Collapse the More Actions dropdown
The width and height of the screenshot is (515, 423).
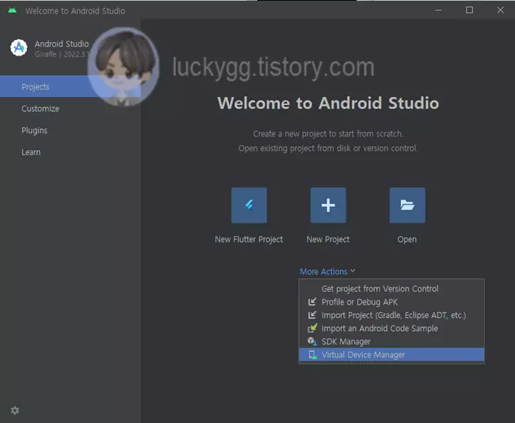[x=328, y=271]
